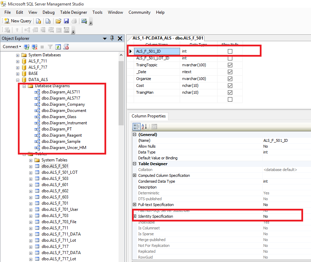Click the greyed-out Print icon
311x262 pixels.
[x=74, y=21]
